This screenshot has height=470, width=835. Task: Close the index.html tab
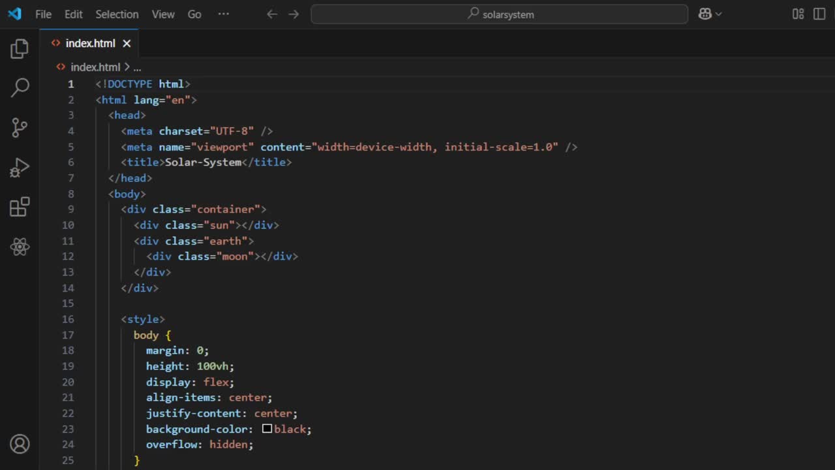127,43
